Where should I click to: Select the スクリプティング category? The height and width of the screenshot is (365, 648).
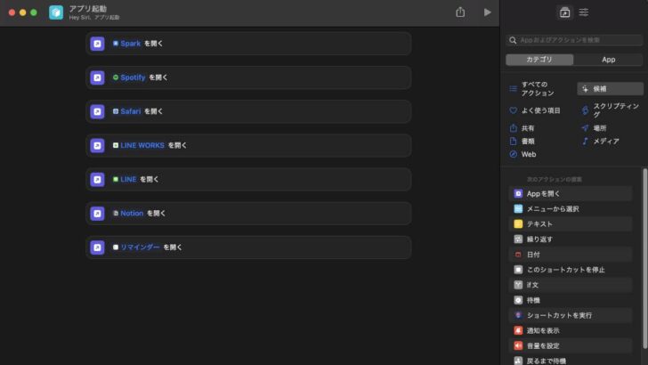(x=611, y=110)
